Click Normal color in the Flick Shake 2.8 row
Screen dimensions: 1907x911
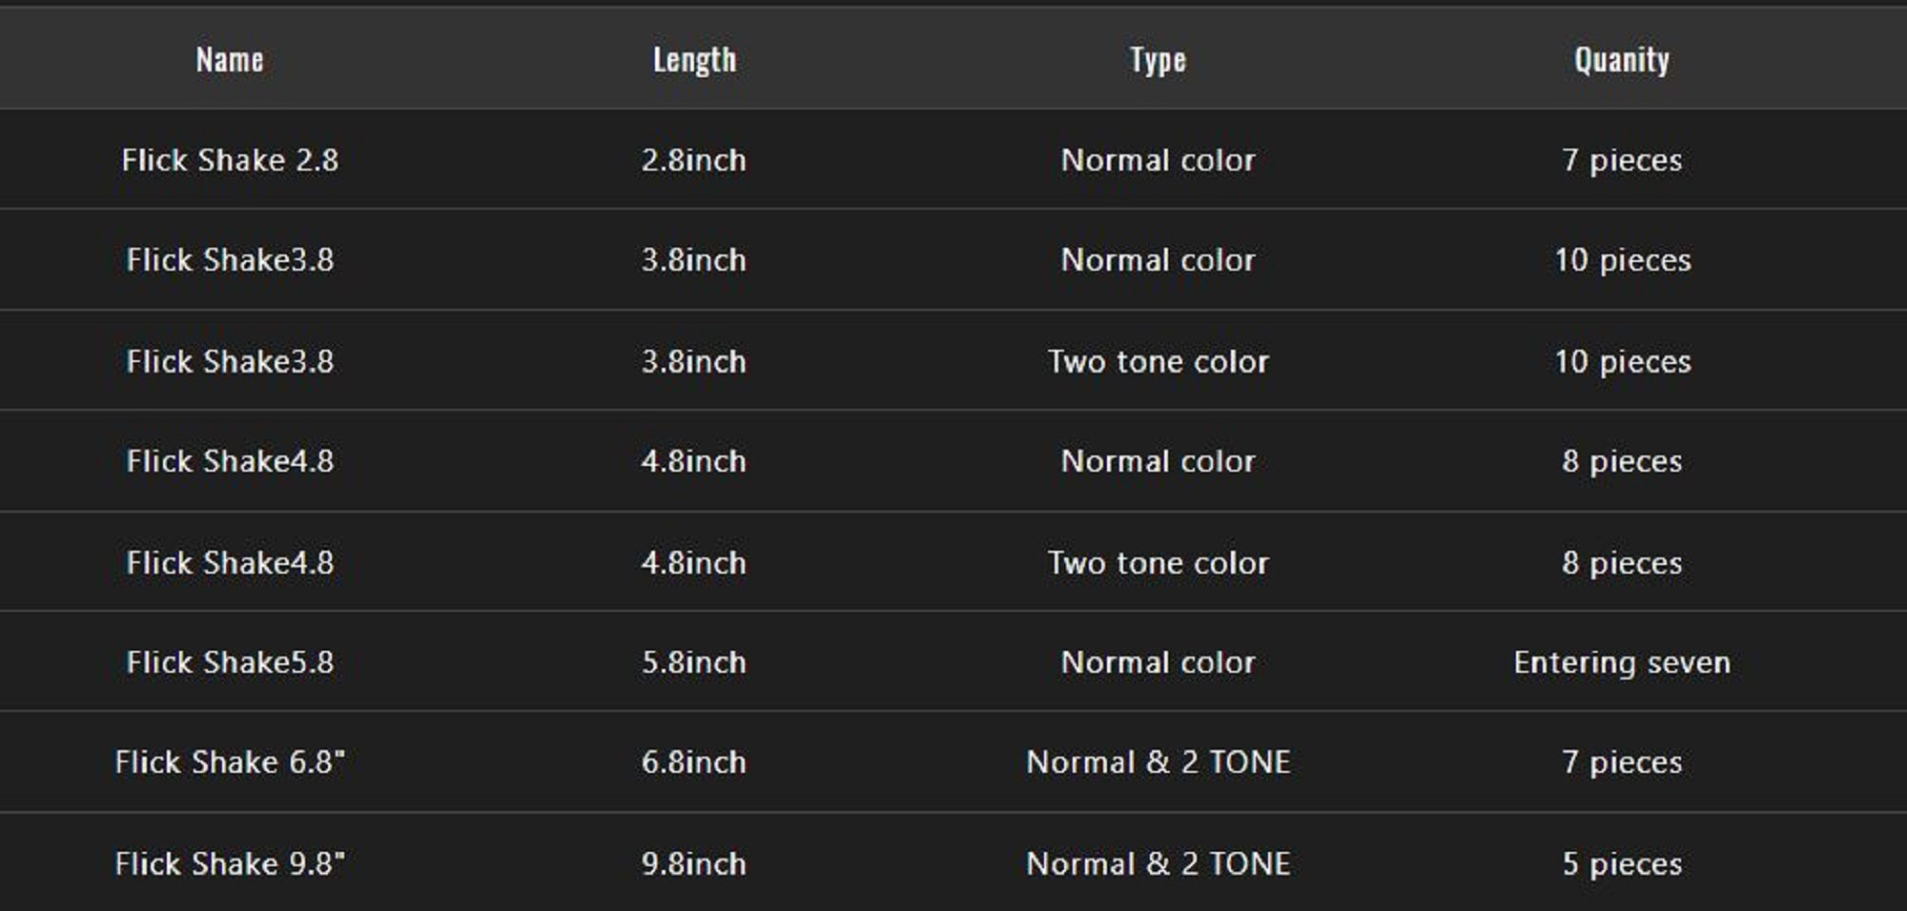coord(1158,160)
